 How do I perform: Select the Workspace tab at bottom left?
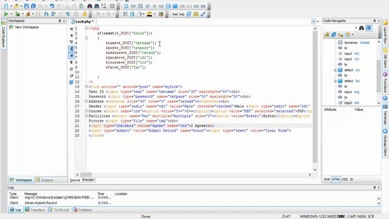[x=21, y=180]
